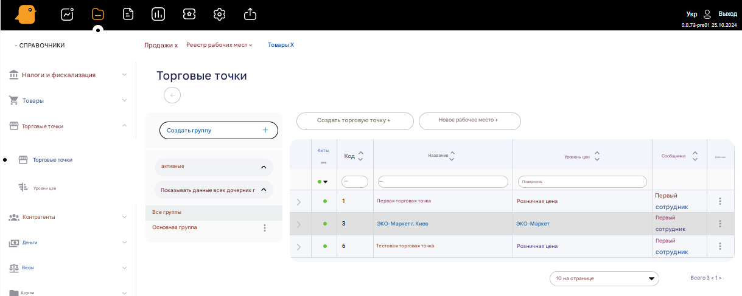Image resolution: width=742 pixels, height=296 pixels.
Task: Switch to the Реестр рабочих мест tab
Action: [219, 45]
